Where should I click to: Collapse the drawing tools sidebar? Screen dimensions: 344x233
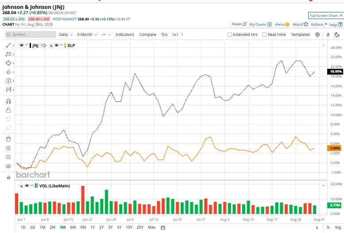coord(8,178)
